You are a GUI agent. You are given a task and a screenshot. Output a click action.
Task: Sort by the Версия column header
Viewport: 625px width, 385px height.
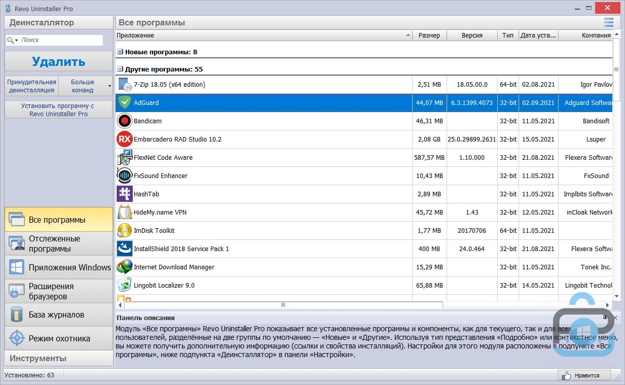point(472,35)
